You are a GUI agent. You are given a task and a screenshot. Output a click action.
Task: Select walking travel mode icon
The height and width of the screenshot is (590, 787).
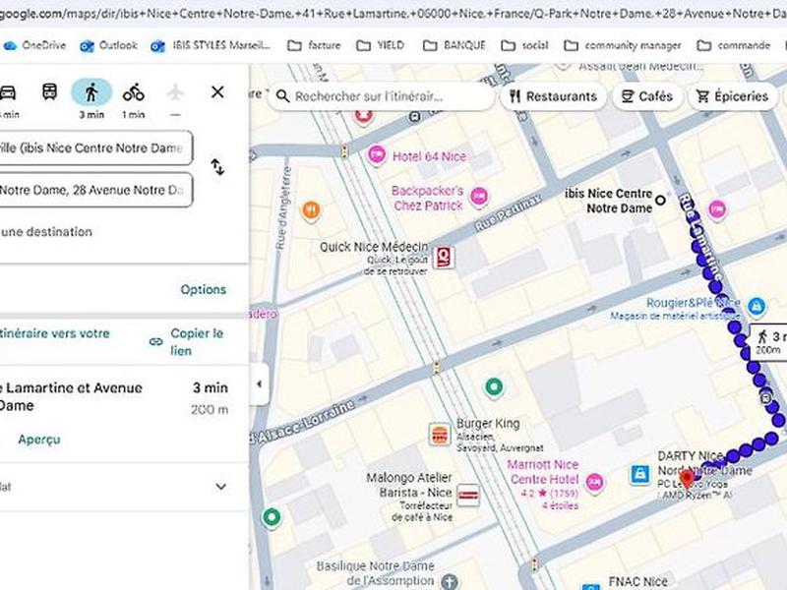[91, 92]
